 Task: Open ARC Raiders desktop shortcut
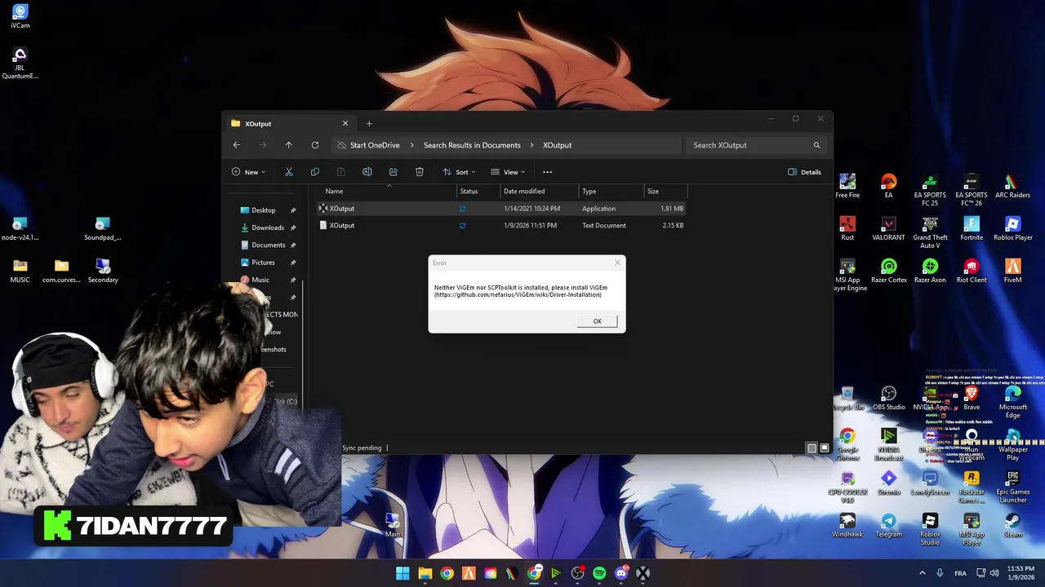click(1012, 186)
